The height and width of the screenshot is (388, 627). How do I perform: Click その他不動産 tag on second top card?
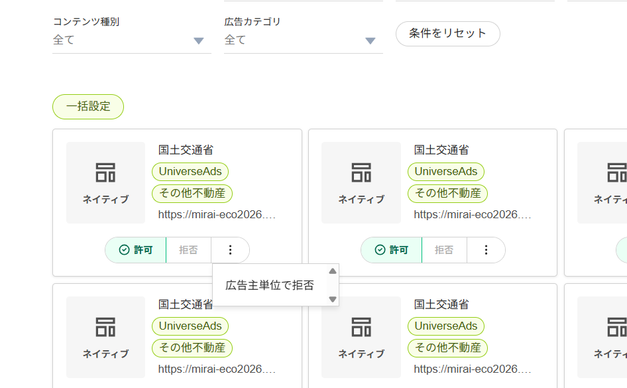[x=447, y=194]
